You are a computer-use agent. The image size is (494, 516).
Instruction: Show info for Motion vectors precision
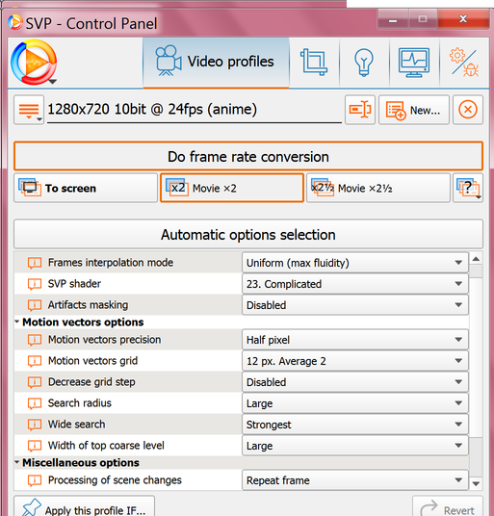[x=35, y=340]
